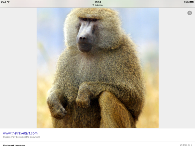Image resolution: width=195 pixels, height=146 pixels.
Task: Tap the search magnifier icon beside baboon
Action: [x=93, y=5]
